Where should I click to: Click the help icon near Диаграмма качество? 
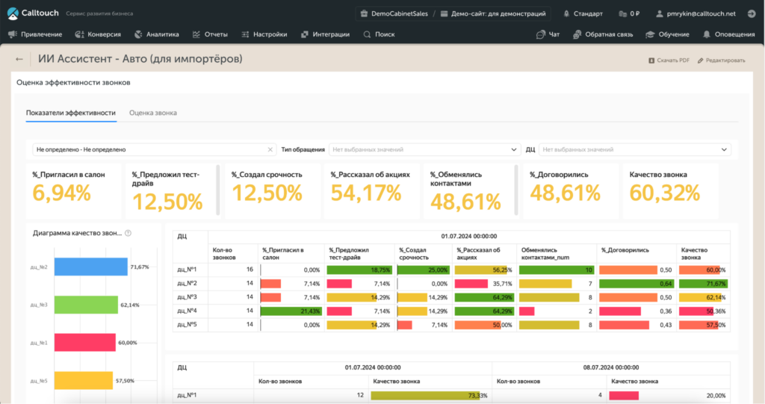click(128, 233)
